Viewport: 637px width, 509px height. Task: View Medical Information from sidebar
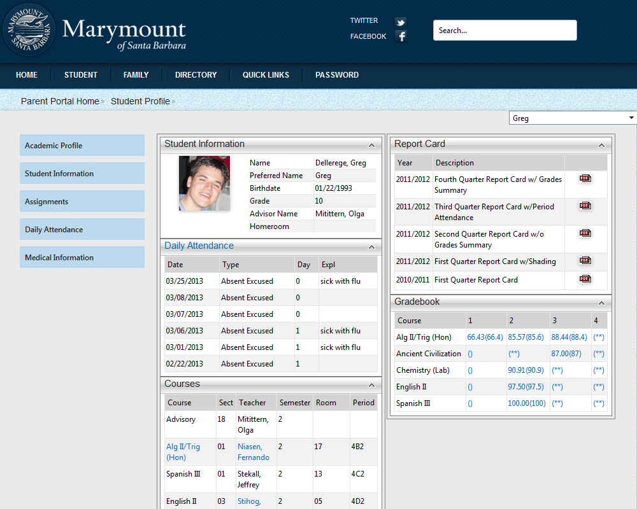coord(82,257)
